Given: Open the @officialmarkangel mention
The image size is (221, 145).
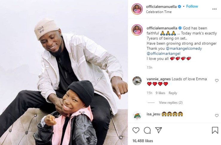Looking at the screenshot, I should [x=163, y=54].
